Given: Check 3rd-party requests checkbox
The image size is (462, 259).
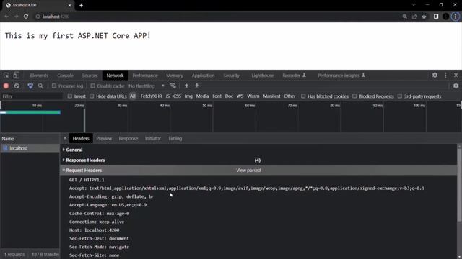Looking at the screenshot, I should point(399,96).
